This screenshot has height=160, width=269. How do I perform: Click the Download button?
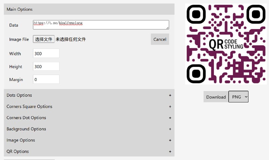216,97
